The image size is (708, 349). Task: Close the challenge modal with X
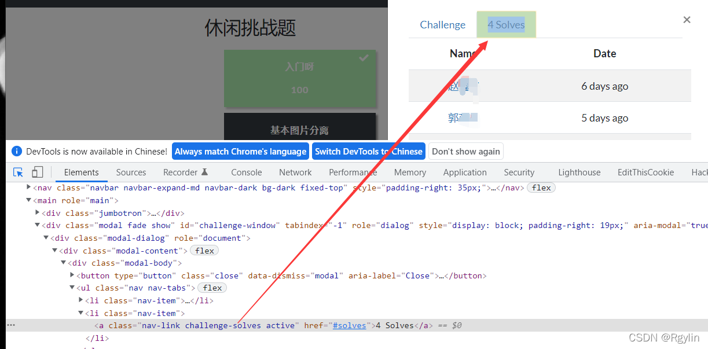tap(687, 20)
